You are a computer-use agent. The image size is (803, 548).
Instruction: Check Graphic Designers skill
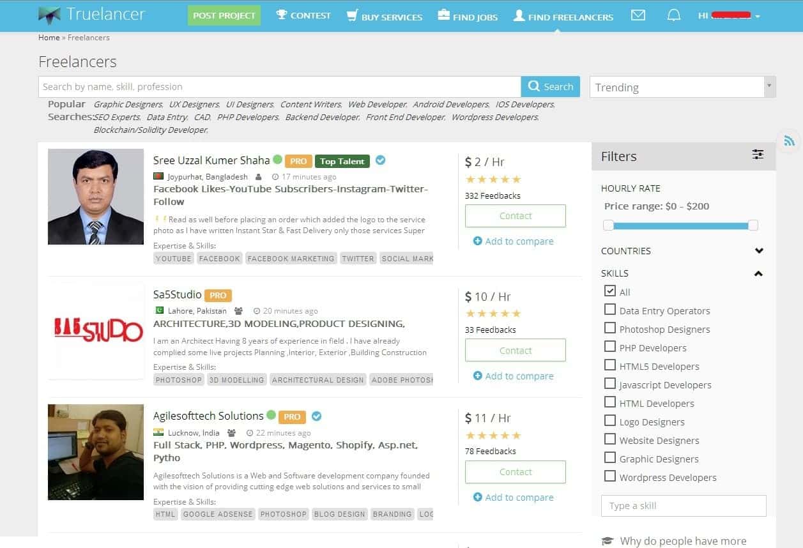click(x=609, y=458)
